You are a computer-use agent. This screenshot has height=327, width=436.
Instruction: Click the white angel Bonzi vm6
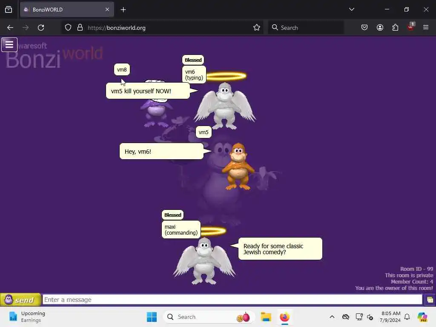tap(225, 106)
